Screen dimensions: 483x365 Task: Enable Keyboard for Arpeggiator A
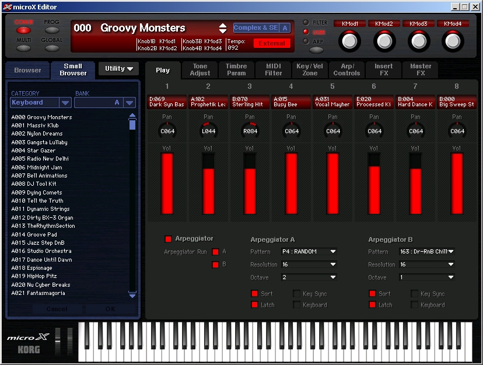click(x=297, y=305)
